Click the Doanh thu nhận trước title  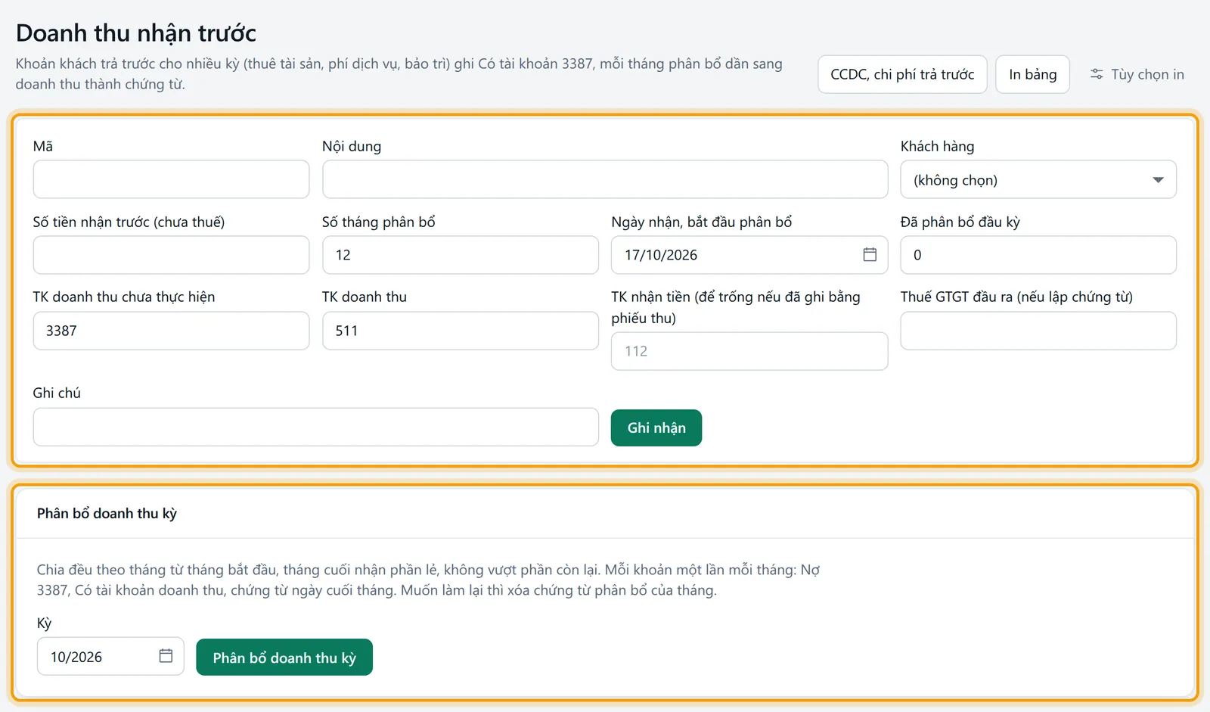click(136, 33)
